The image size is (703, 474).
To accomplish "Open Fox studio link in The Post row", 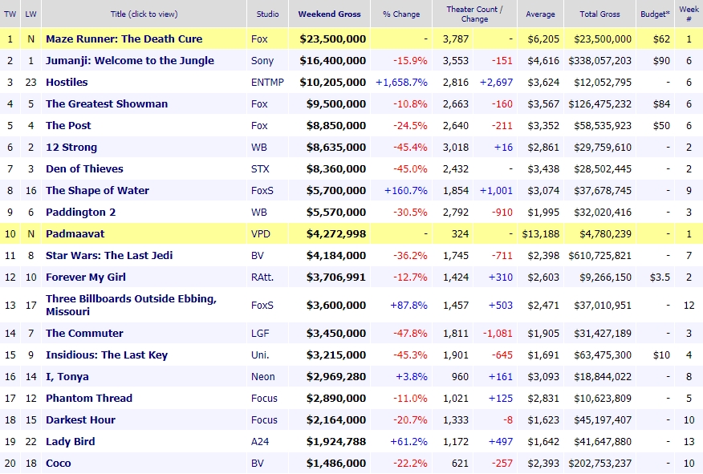I will [x=259, y=125].
